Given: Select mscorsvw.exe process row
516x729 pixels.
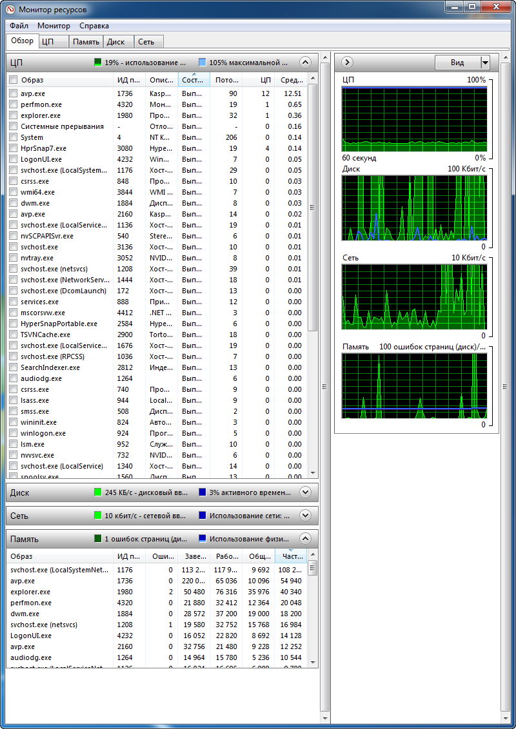Looking at the screenshot, I should (x=157, y=313).
